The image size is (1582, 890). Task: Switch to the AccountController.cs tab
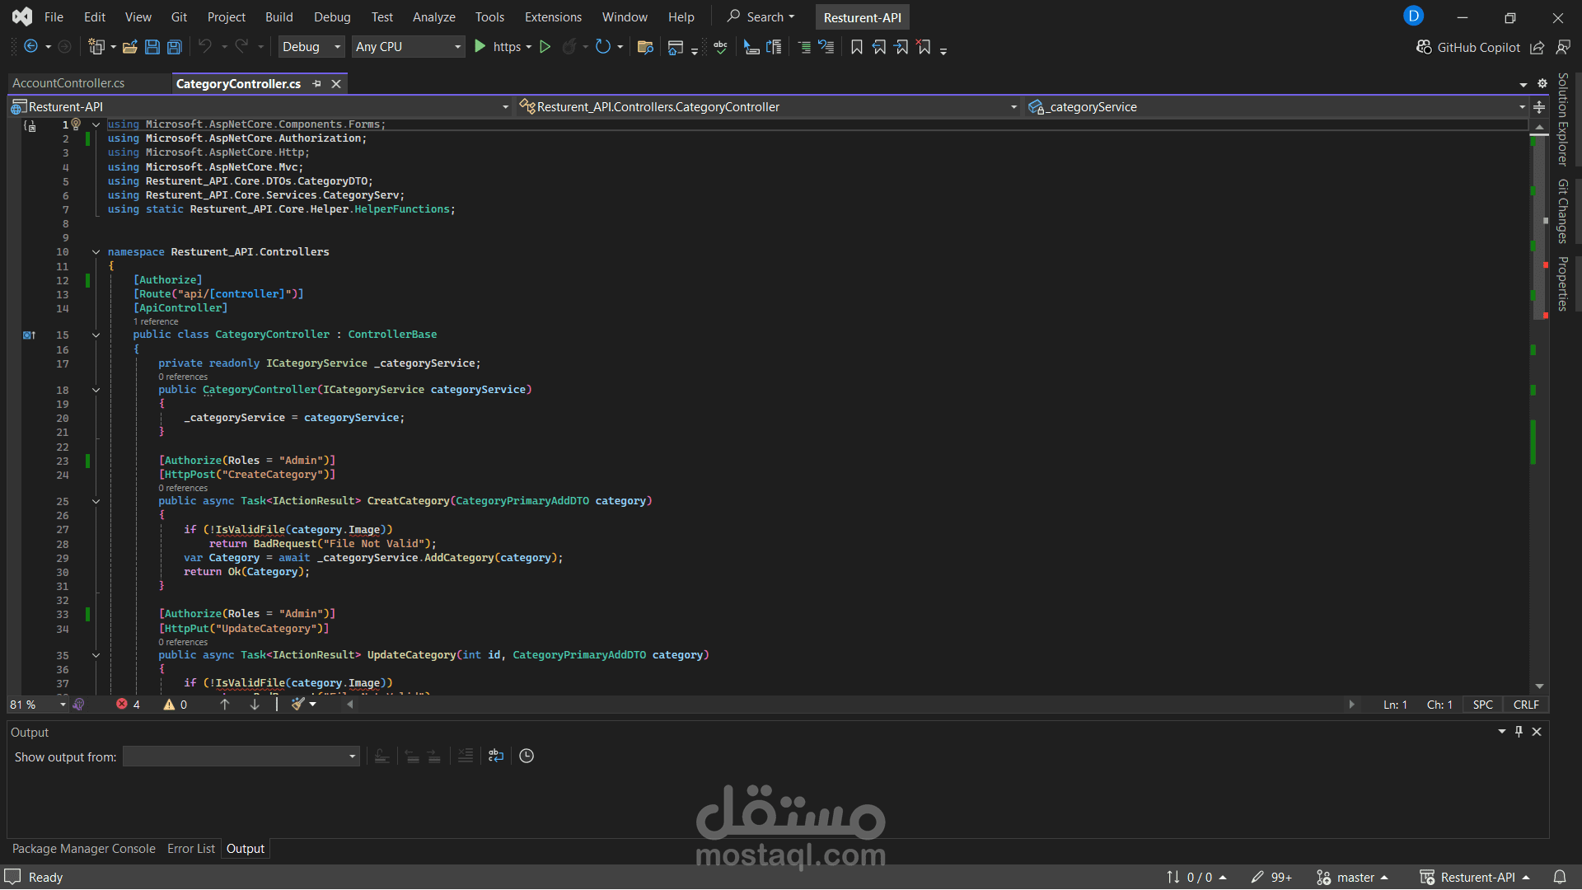point(68,83)
